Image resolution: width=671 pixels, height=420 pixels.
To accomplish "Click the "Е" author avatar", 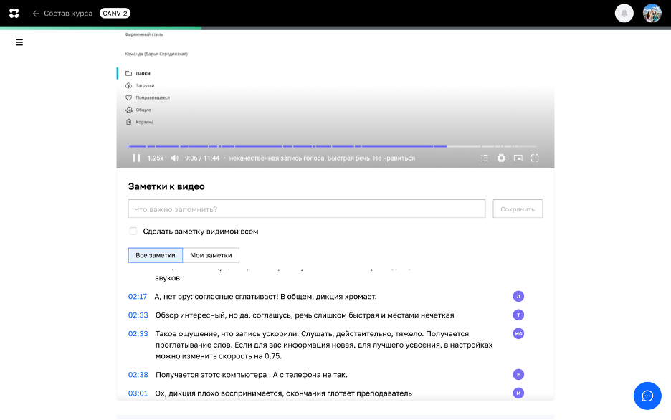I will [518, 375].
